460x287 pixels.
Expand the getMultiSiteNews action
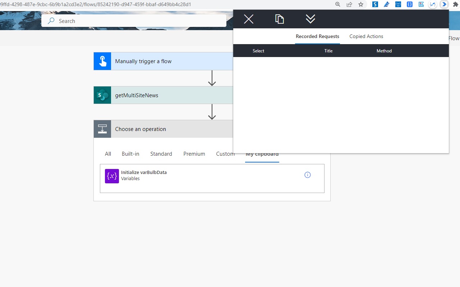coord(164,95)
